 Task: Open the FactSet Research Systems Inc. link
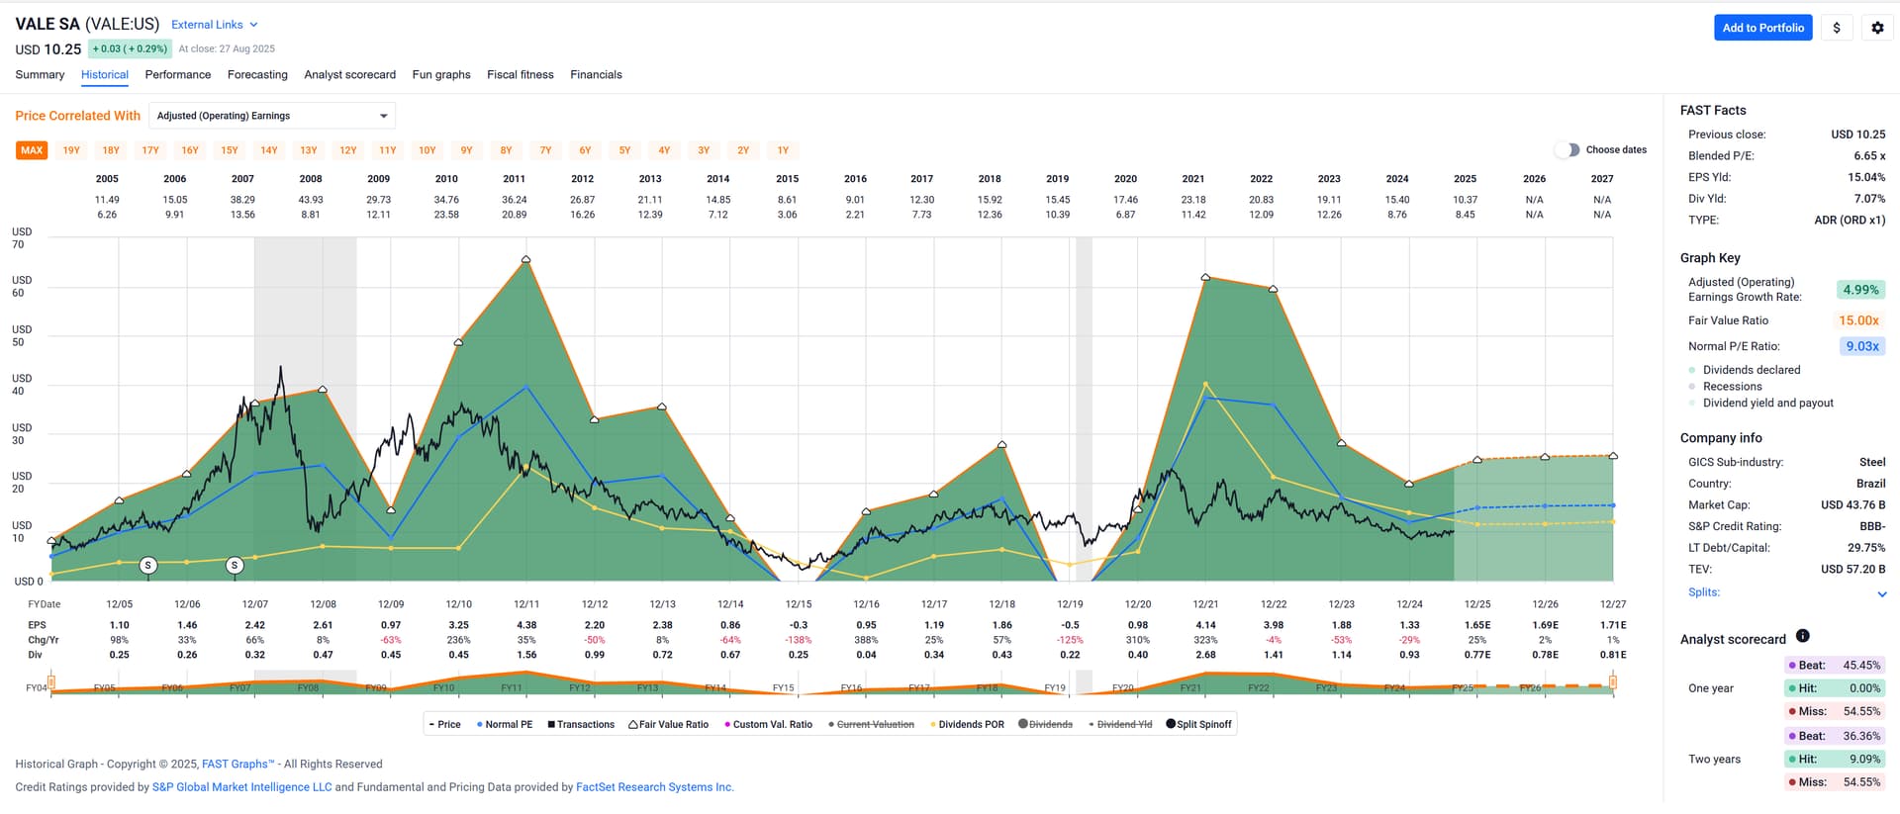654,787
